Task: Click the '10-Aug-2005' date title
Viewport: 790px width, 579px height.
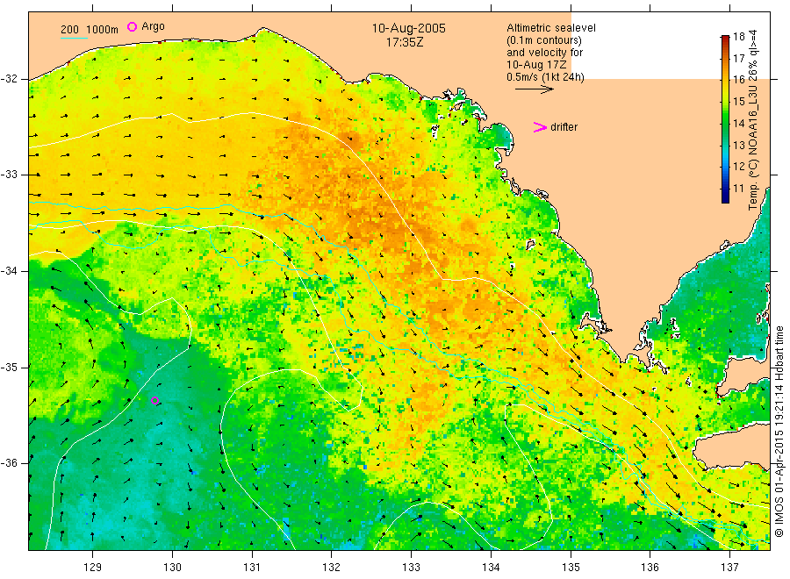Action: (408, 28)
